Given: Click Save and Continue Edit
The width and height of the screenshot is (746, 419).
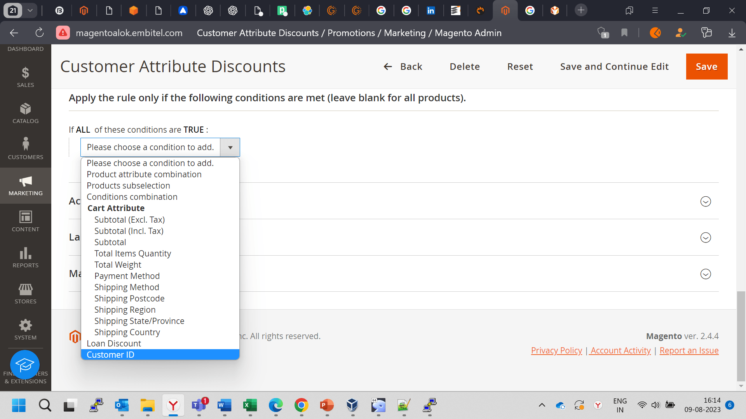Looking at the screenshot, I should pyautogui.click(x=614, y=66).
